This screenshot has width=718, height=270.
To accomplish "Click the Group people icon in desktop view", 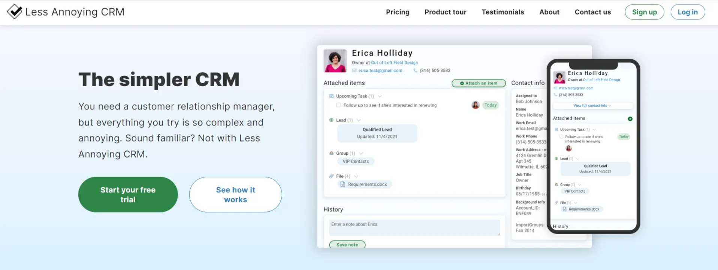I will click(331, 153).
